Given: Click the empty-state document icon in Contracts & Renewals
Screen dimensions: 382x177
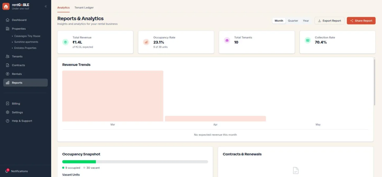Looking at the screenshot, I should 296,170.
